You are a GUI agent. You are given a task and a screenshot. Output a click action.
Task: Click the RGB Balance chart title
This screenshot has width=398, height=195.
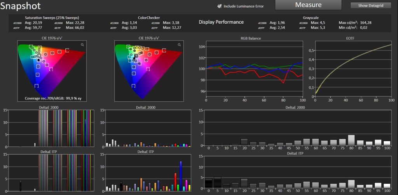(x=251, y=38)
